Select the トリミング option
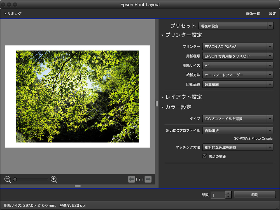 click(12, 13)
